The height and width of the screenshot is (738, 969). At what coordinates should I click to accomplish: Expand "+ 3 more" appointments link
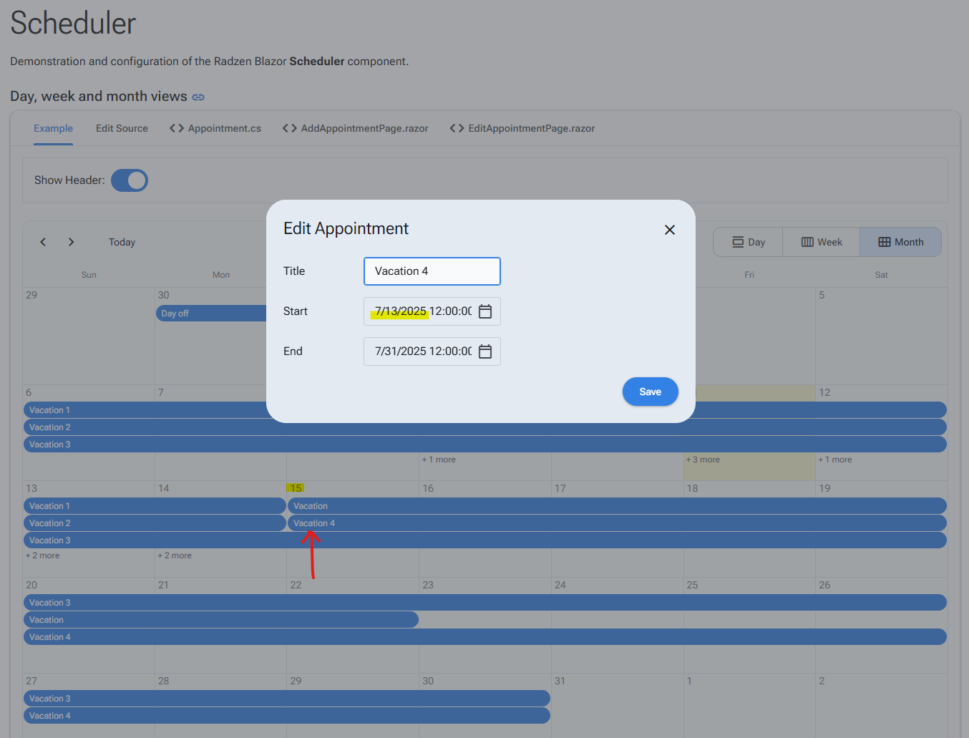(x=703, y=460)
